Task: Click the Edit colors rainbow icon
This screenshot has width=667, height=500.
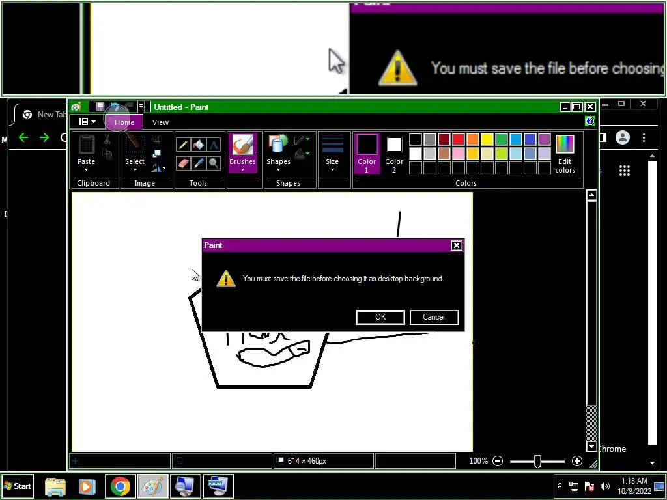Action: point(565,145)
